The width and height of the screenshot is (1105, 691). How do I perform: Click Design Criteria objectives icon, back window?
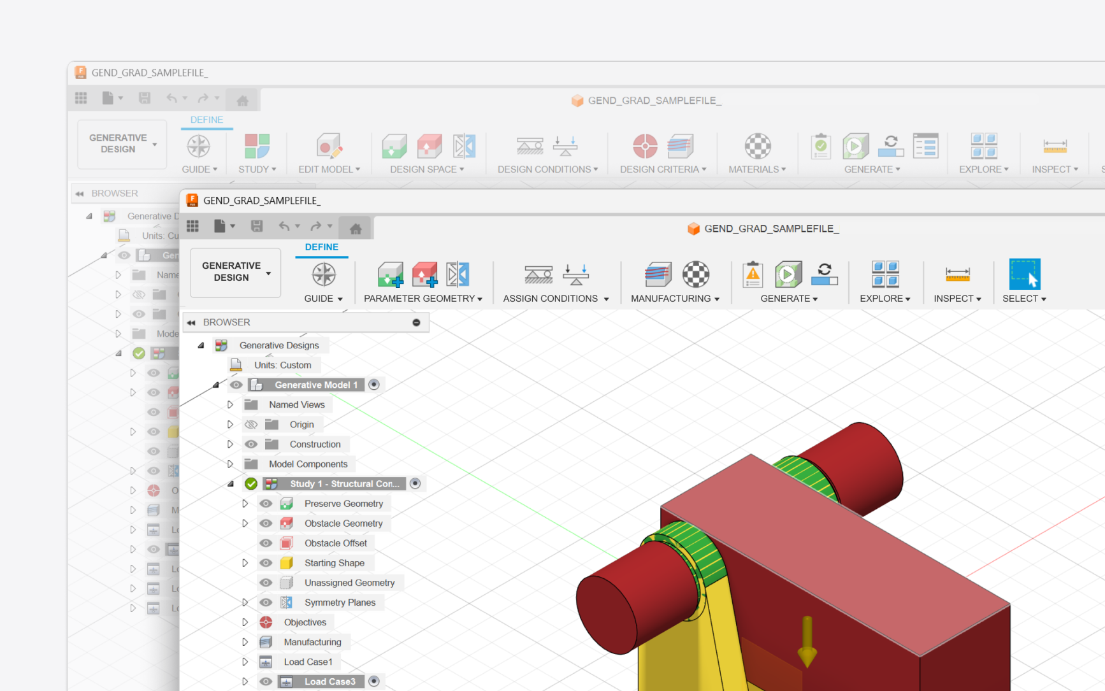click(x=645, y=146)
